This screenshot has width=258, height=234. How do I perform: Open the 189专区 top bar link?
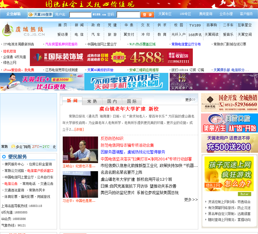[185, 14]
